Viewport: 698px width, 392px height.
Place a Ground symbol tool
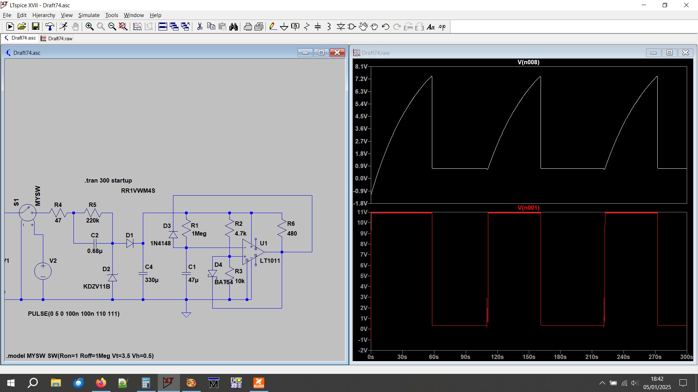pyautogui.click(x=284, y=26)
